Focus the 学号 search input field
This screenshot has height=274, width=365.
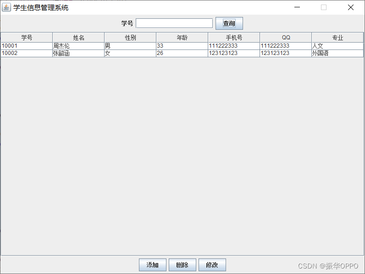(174, 23)
